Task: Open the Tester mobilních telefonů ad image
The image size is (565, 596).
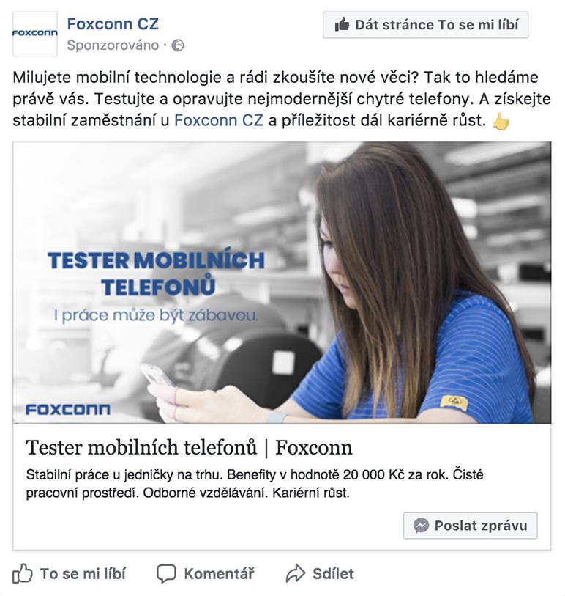Action: pos(282,282)
